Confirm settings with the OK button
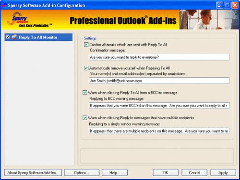This screenshot has height=180, width=240. [x=166, y=173]
